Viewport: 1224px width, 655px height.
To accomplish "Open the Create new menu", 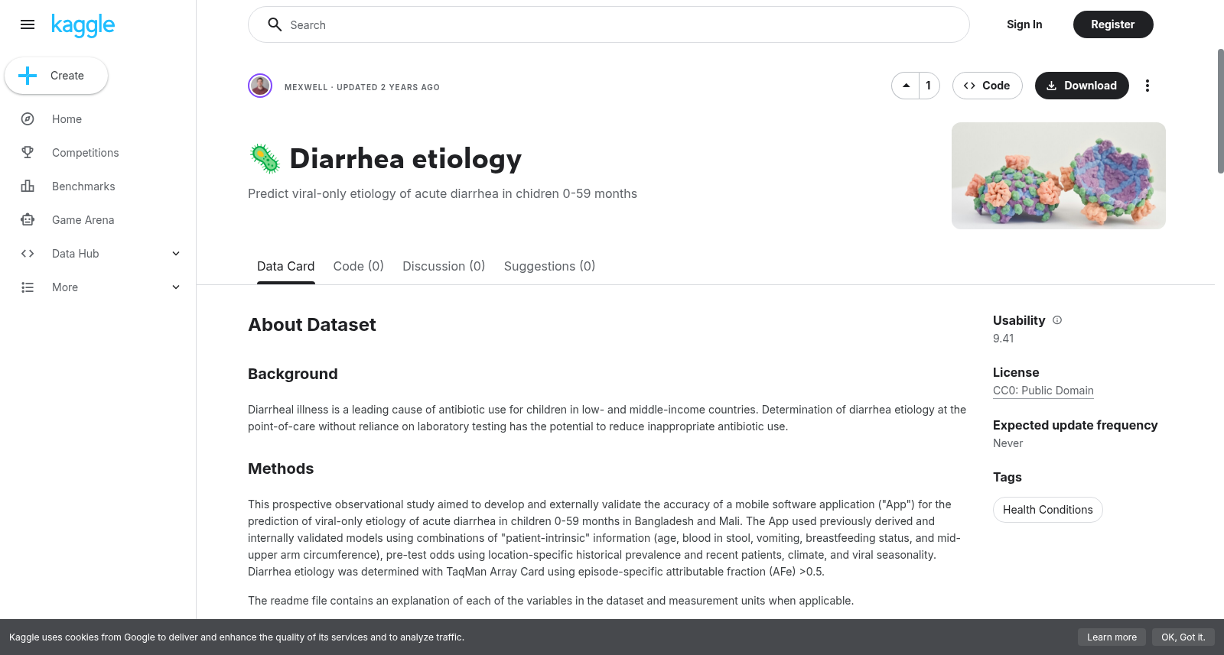I will (56, 76).
